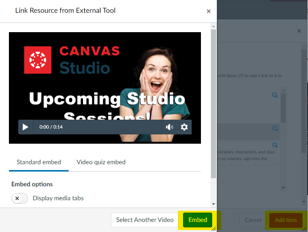
Task: Click the dialog resize grip beside Embed
Action: 214,229
